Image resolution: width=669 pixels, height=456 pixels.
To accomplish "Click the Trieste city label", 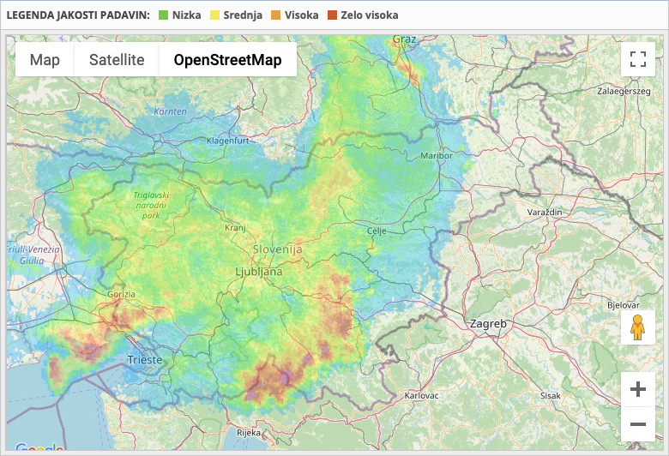I will pyautogui.click(x=144, y=360).
